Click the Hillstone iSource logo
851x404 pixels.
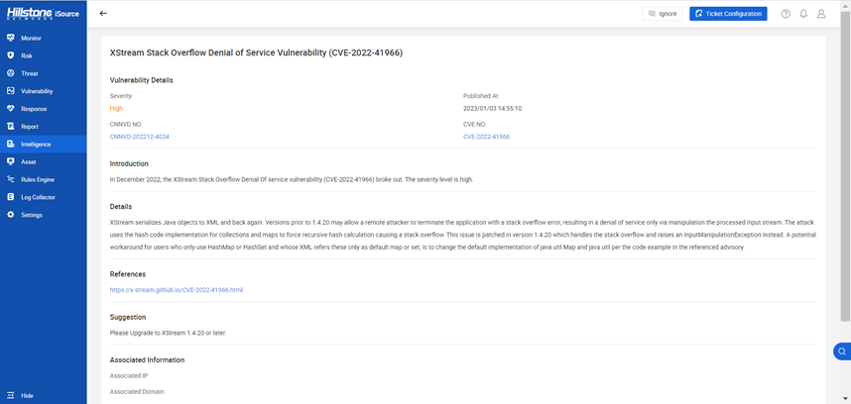pyautogui.click(x=43, y=14)
